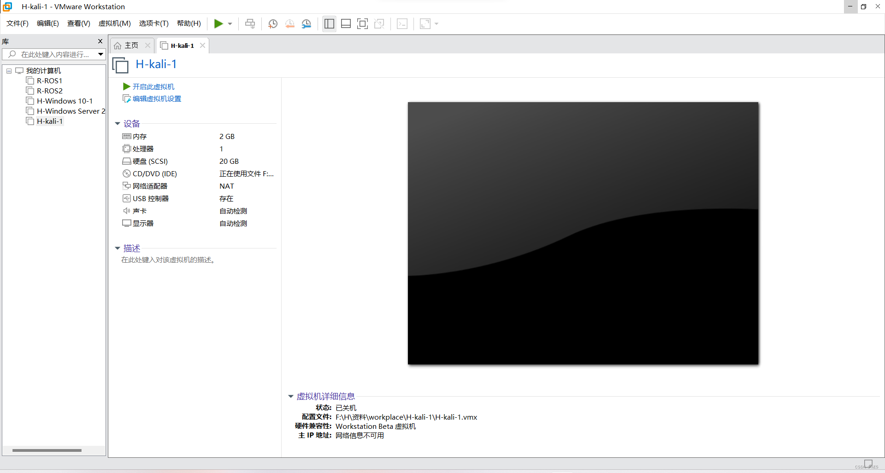Open the snapshot manager icon
The width and height of the screenshot is (885, 473).
[x=307, y=24]
